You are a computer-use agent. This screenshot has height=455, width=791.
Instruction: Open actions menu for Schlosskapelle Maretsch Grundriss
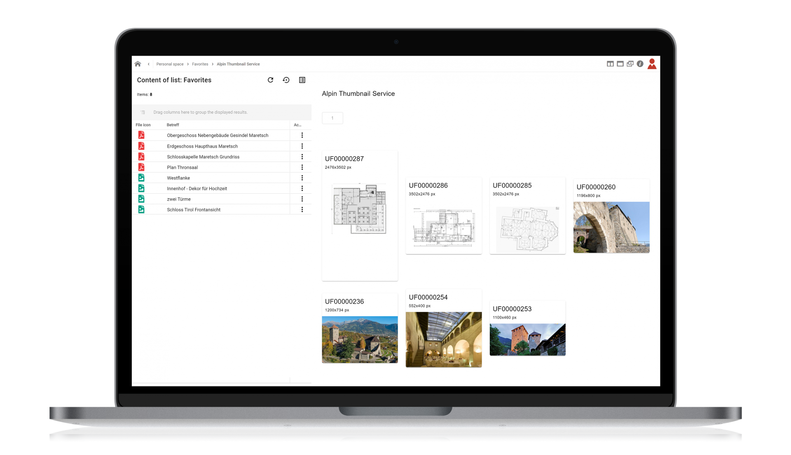tap(302, 157)
